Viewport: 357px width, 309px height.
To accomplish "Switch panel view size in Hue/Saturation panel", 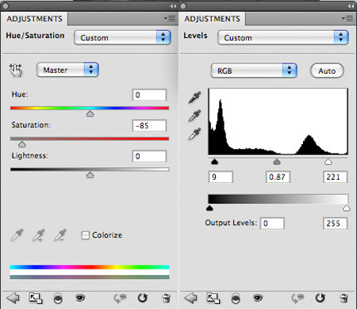I will pos(36,298).
